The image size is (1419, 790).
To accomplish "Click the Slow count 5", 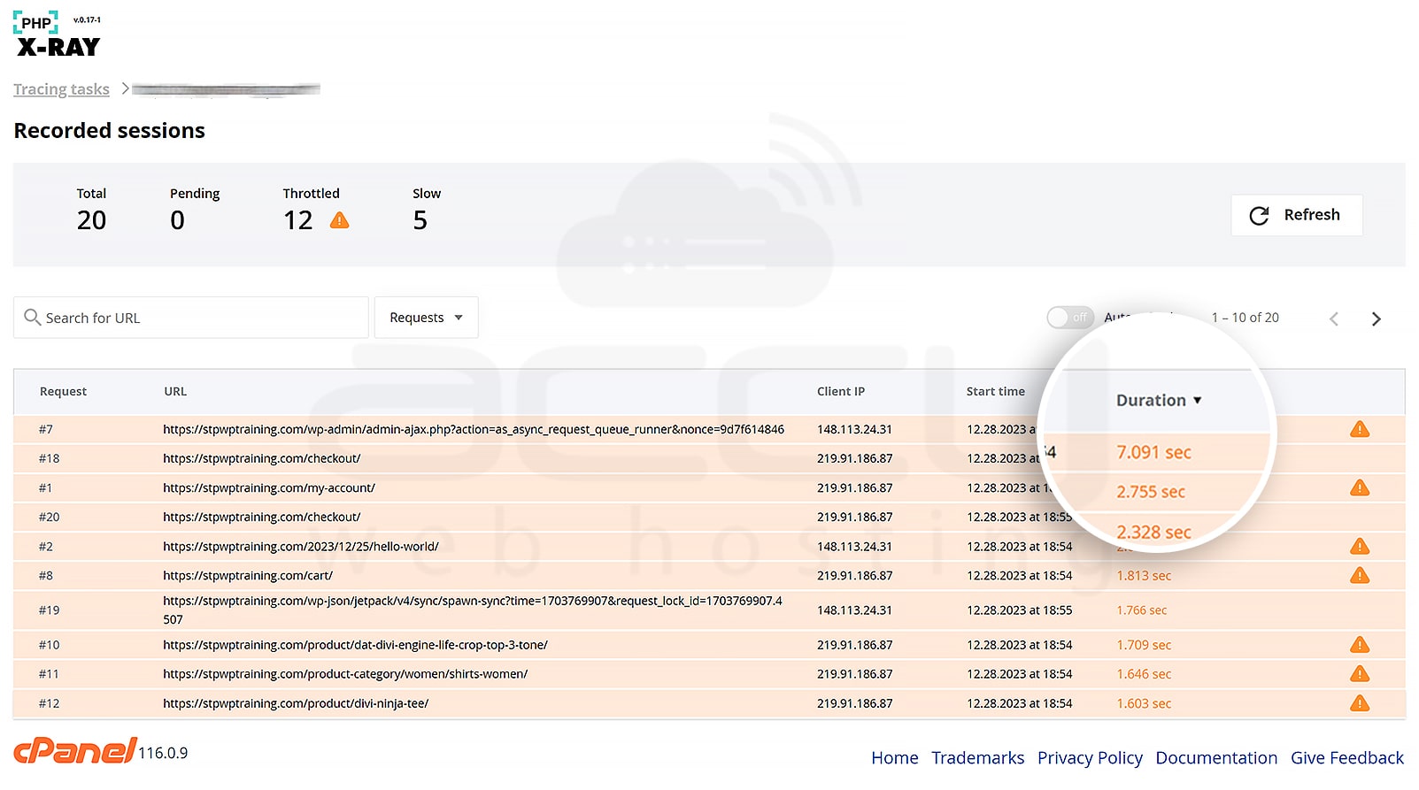I will coord(420,220).
